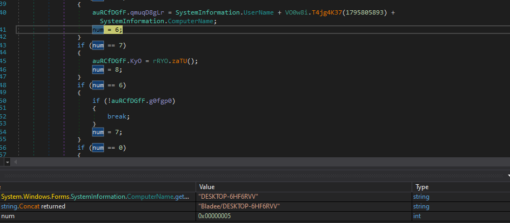This screenshot has width=510, height=223.
Task: Click the zaTU method call in code
Action: pos(180,61)
